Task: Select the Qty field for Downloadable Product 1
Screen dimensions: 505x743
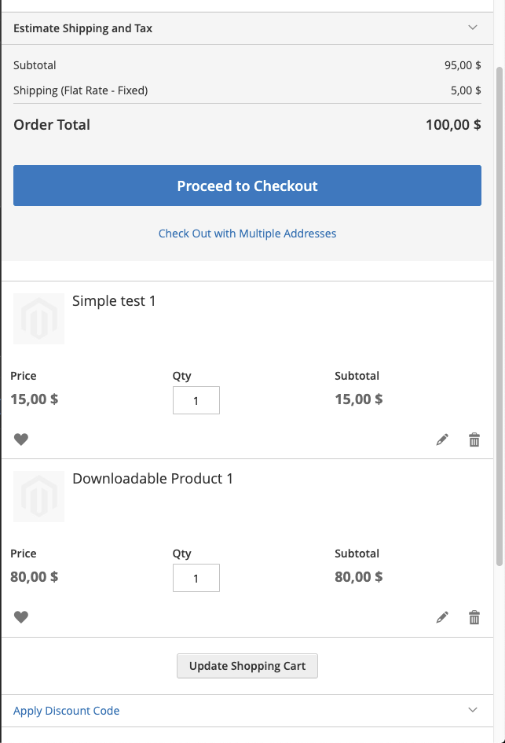Action: pos(196,578)
